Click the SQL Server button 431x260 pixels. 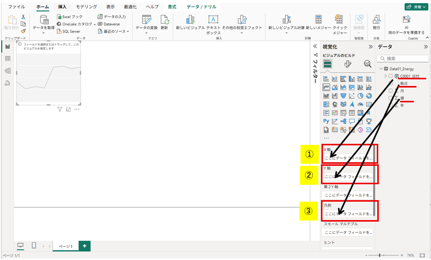(69, 31)
